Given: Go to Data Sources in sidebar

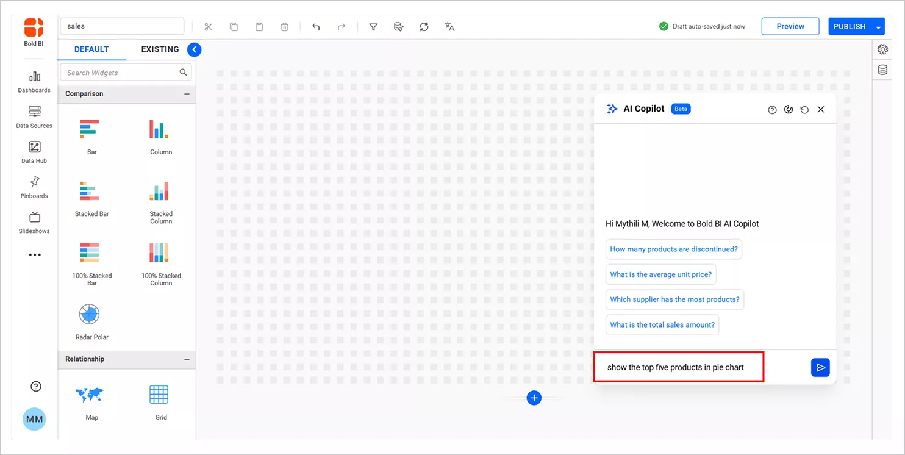Looking at the screenshot, I should click(x=34, y=118).
